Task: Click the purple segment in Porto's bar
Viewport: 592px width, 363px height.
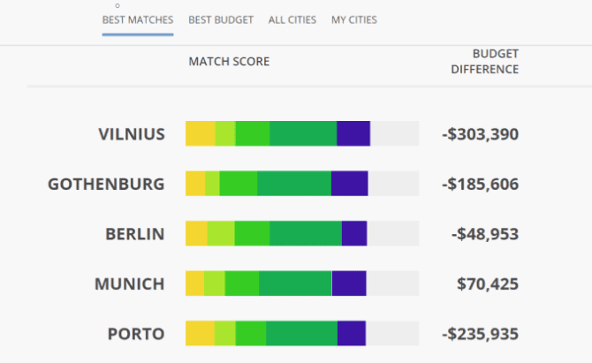Action: [351, 334]
